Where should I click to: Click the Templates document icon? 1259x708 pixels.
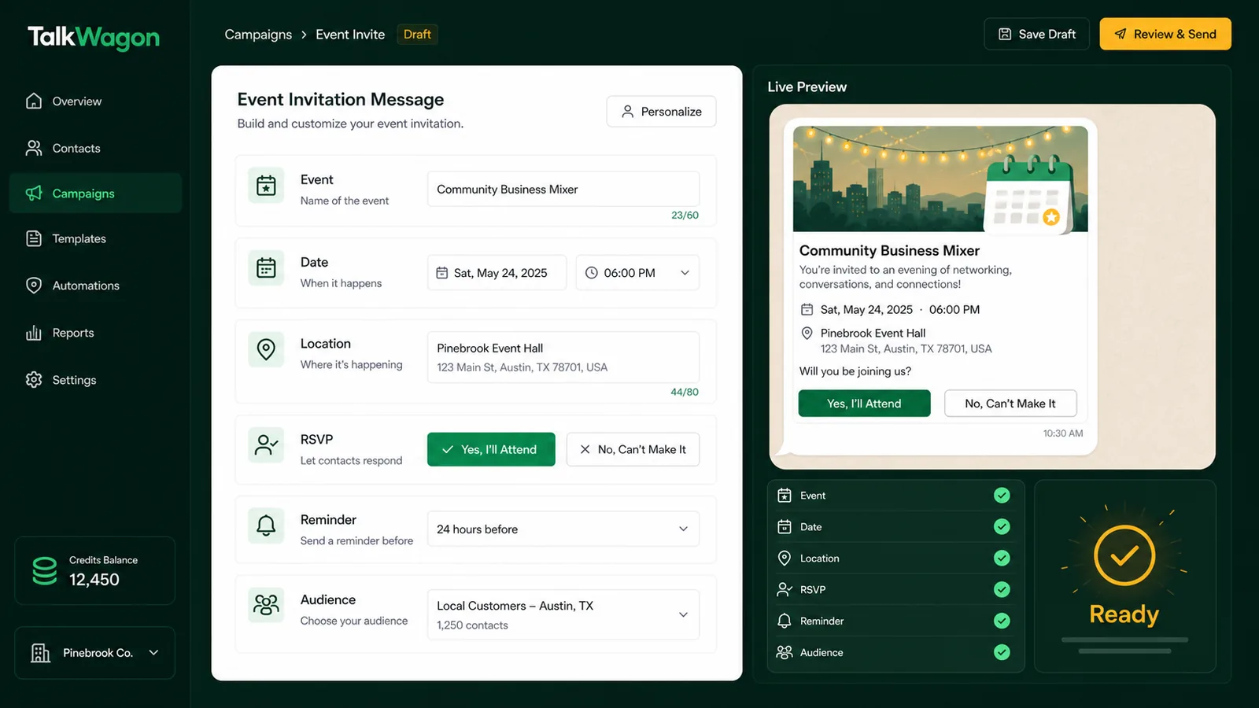pyautogui.click(x=34, y=238)
